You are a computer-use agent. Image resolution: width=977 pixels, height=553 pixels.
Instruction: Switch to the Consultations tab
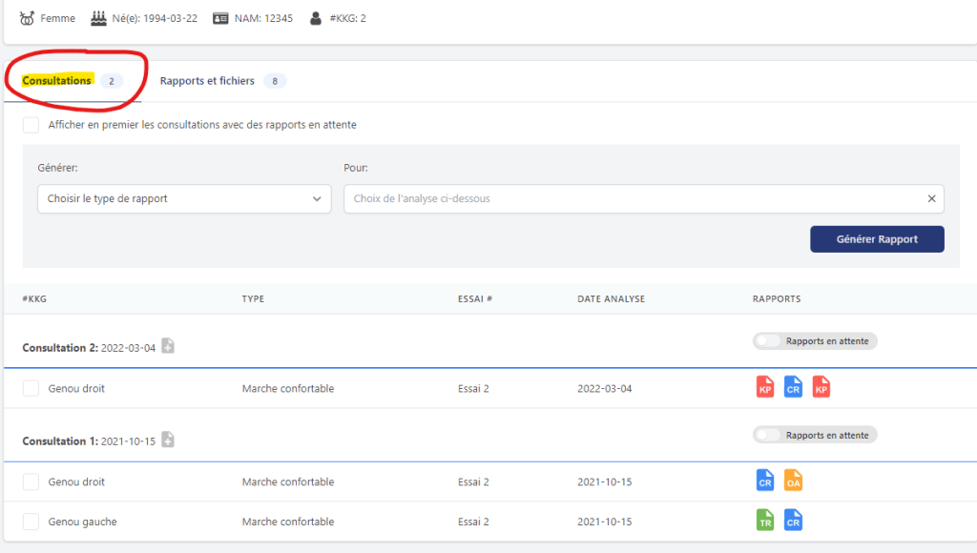coord(57,81)
